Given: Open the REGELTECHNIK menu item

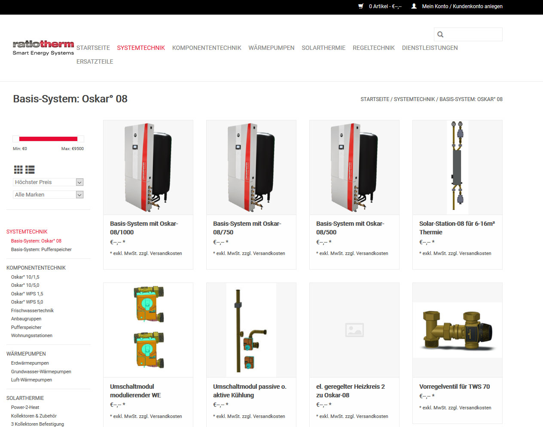Looking at the screenshot, I should pyautogui.click(x=374, y=48).
